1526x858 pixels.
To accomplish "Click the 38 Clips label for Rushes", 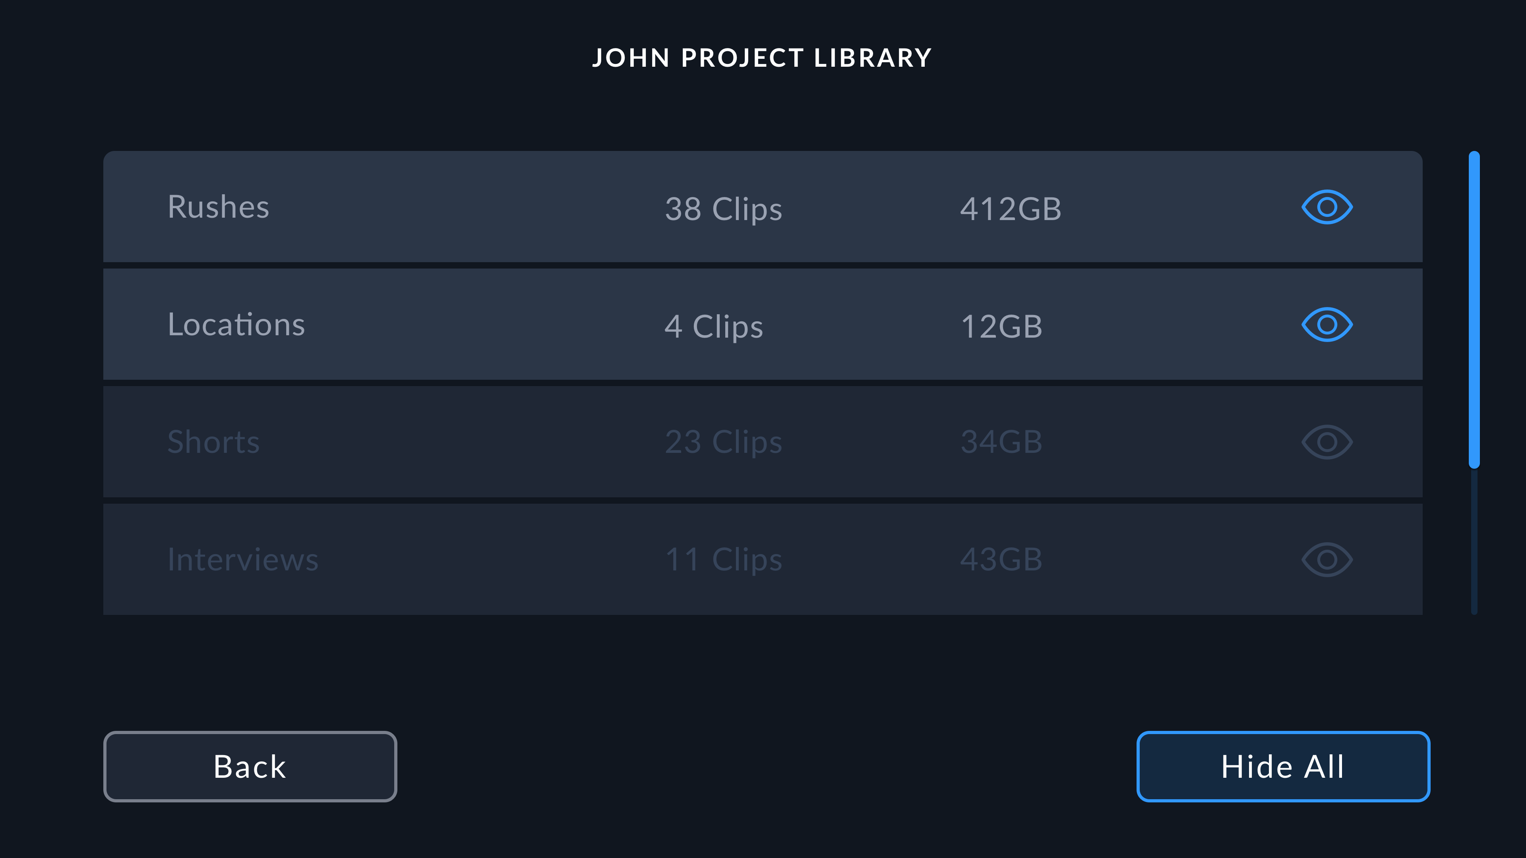I will pyautogui.click(x=723, y=209).
